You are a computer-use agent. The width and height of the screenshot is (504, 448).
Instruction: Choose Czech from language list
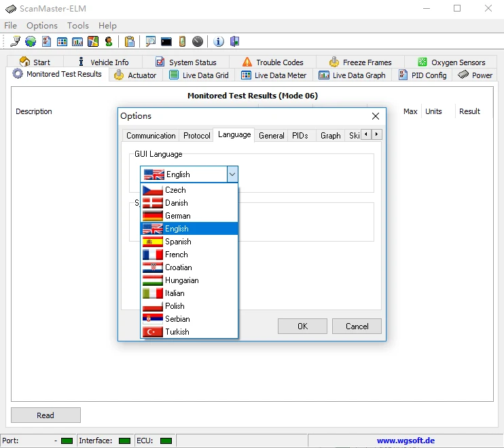coord(190,190)
